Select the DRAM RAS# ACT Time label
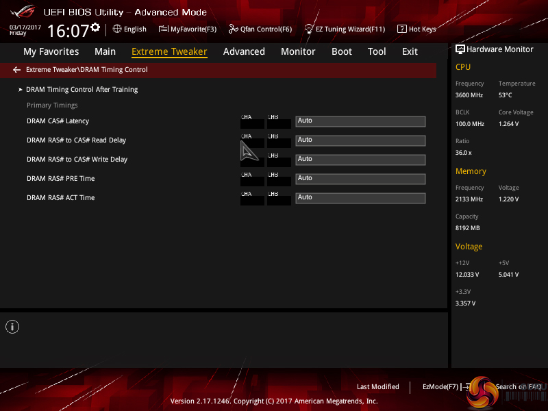548x411 pixels. click(60, 198)
